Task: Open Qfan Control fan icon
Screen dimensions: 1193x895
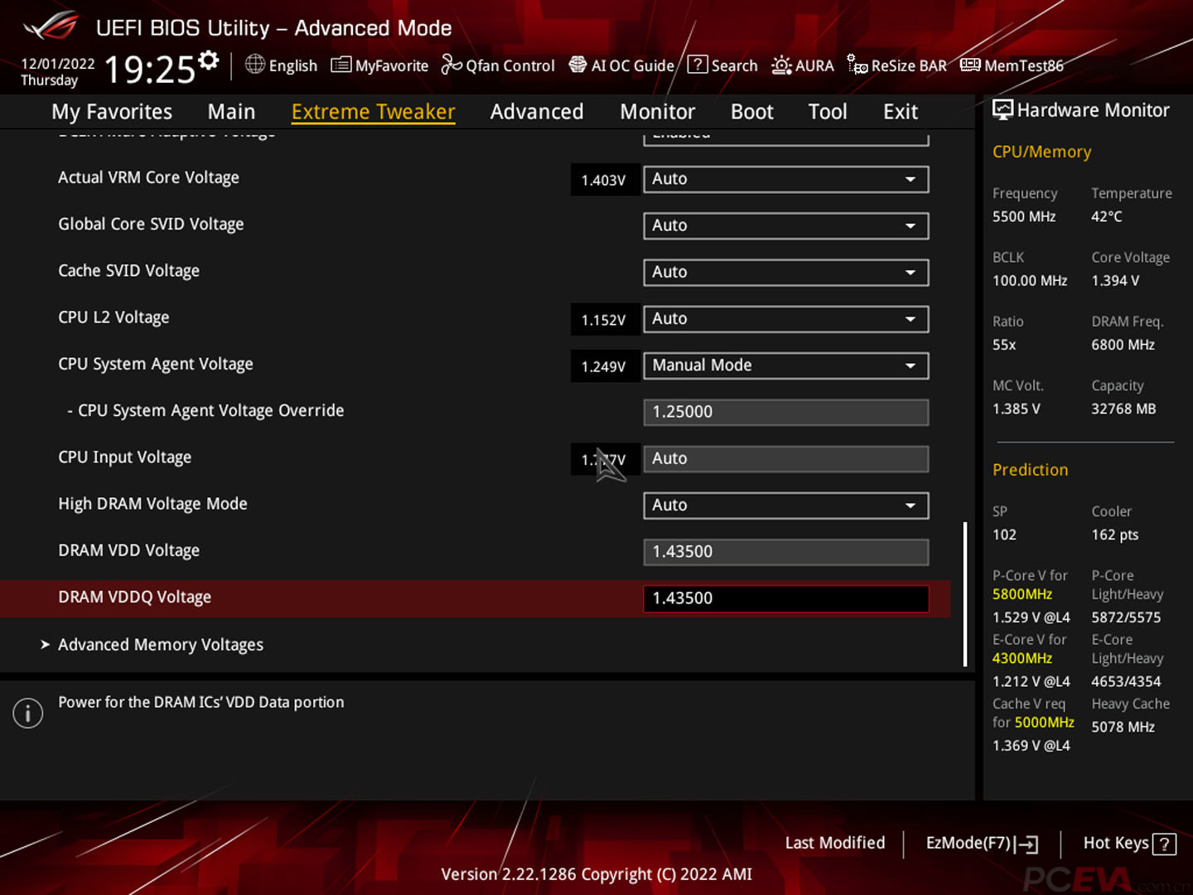Action: [452, 65]
